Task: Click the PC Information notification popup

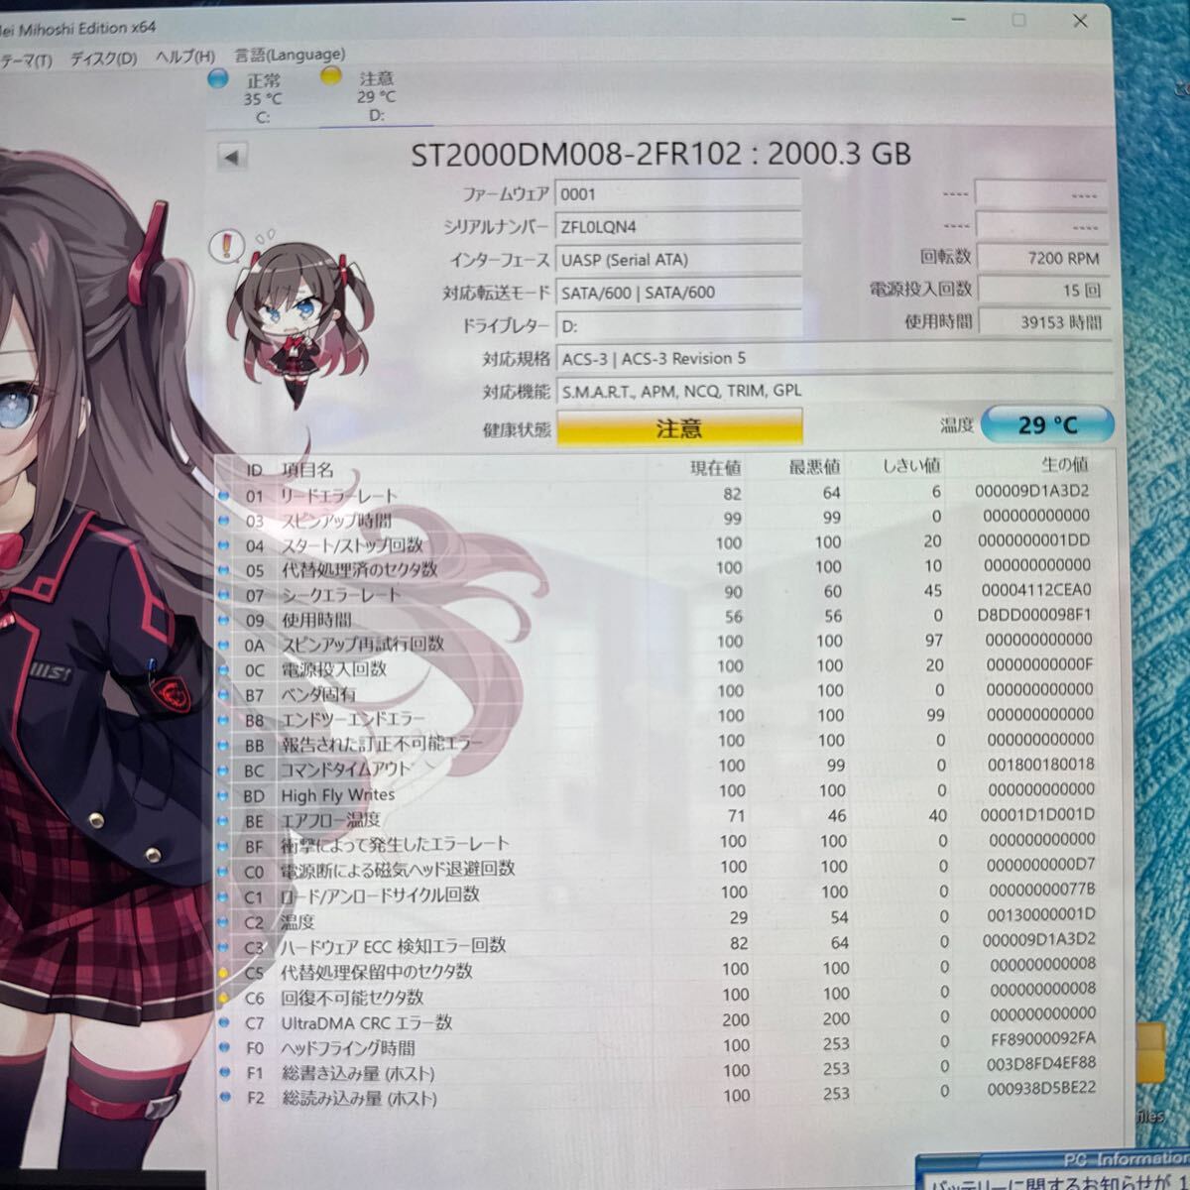Action: (x=1053, y=1171)
